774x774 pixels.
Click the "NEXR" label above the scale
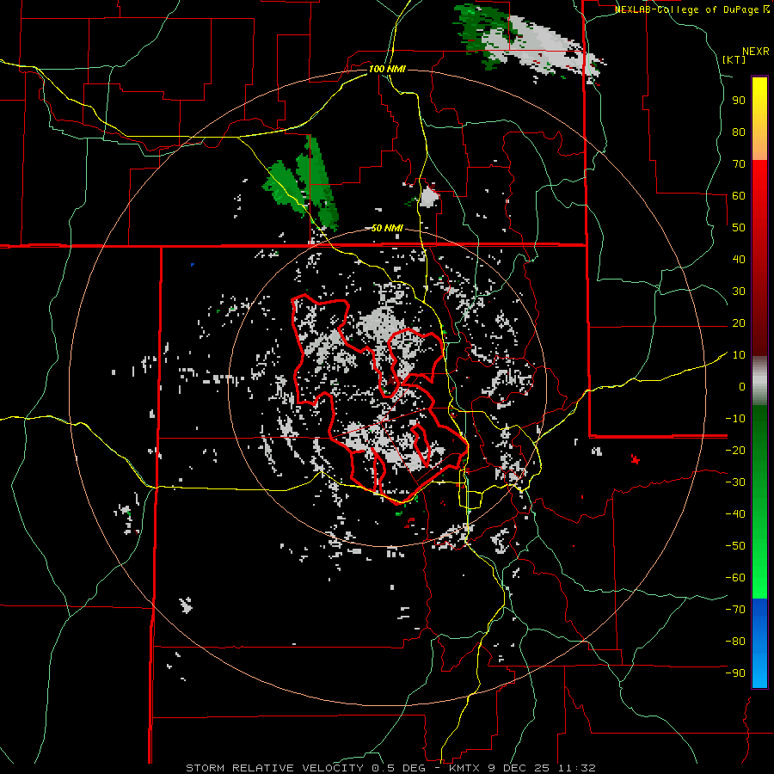coord(756,52)
